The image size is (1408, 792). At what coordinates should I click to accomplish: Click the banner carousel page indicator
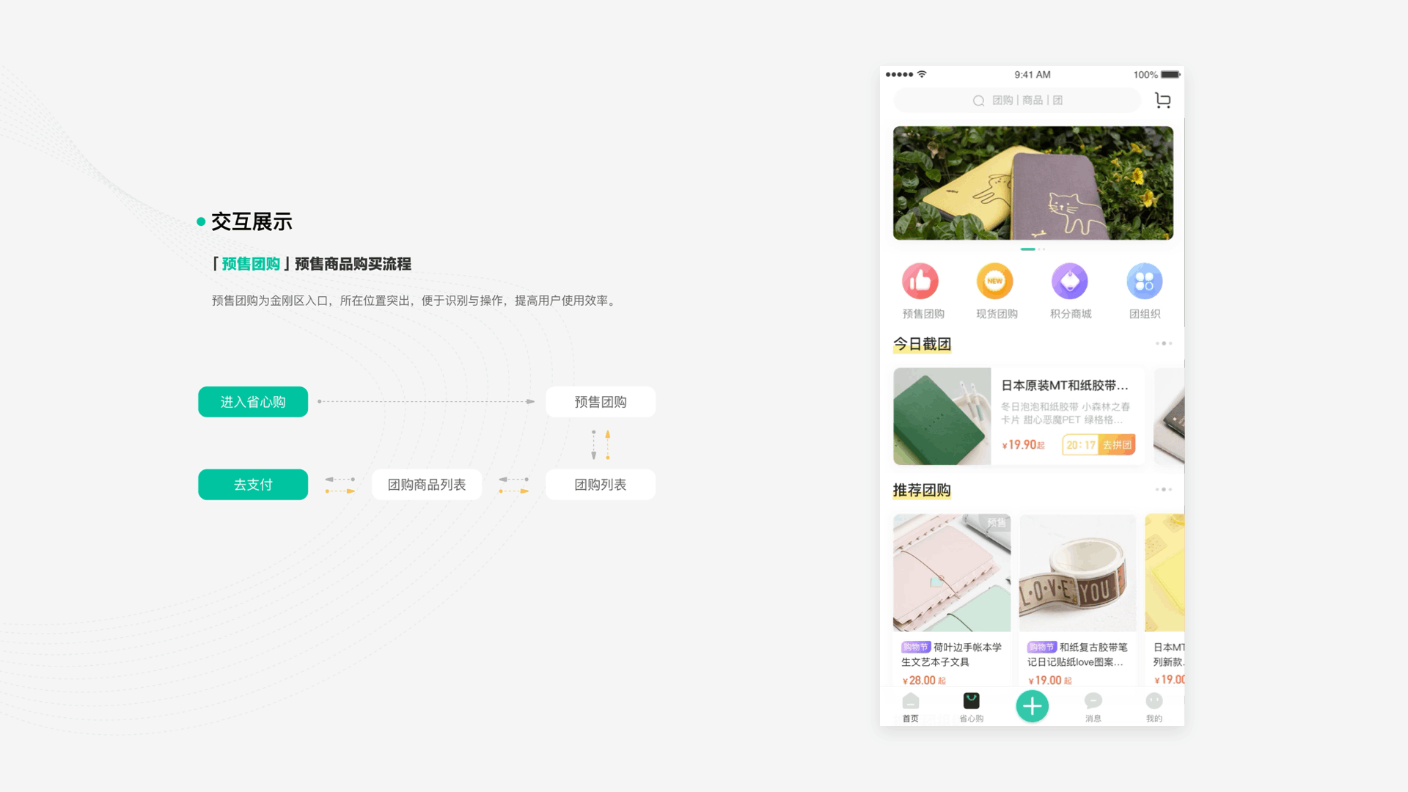(x=1033, y=249)
